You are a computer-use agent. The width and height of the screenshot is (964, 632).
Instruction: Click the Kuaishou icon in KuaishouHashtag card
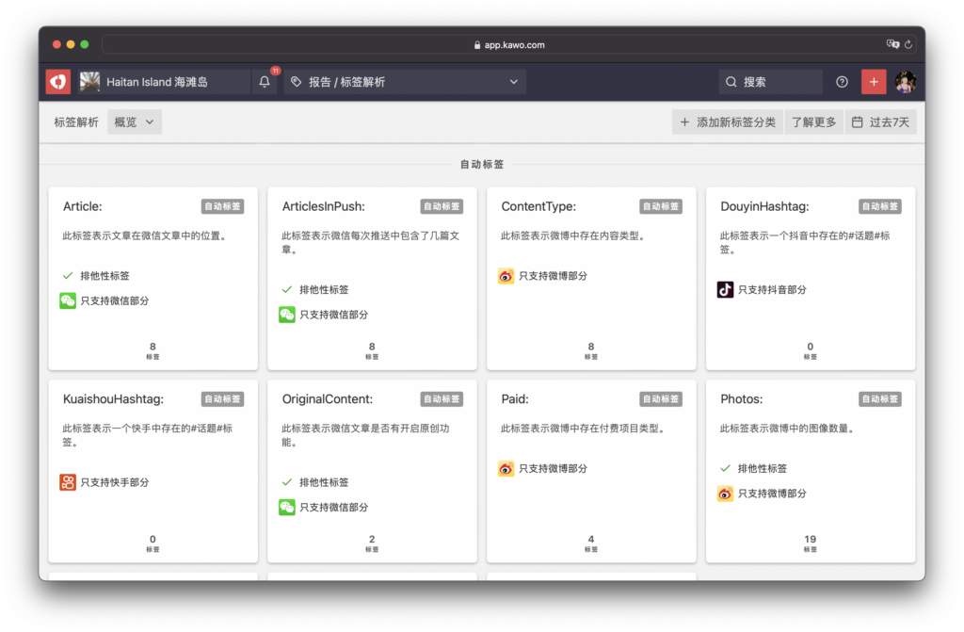[x=68, y=482]
